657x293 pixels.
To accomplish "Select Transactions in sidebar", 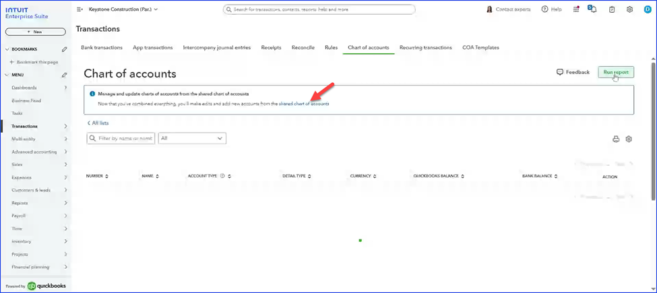I will [24, 127].
